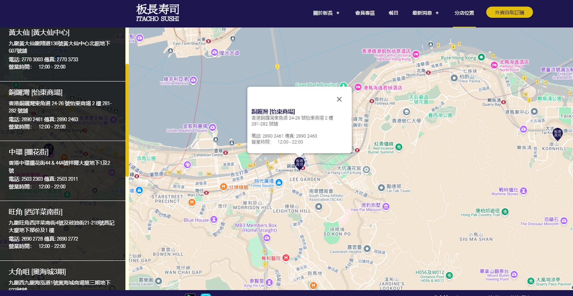Click the Itacho Sushi logo in the header
573x296 pixels.
pyautogui.click(x=158, y=13)
